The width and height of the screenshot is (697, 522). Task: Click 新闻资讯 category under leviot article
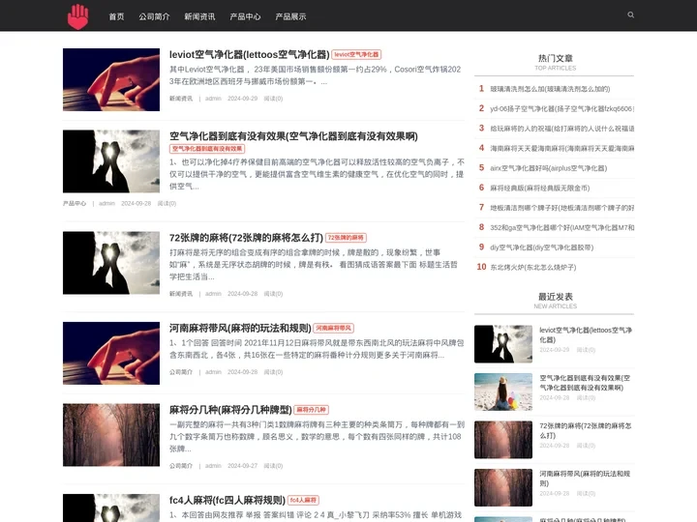point(181,99)
